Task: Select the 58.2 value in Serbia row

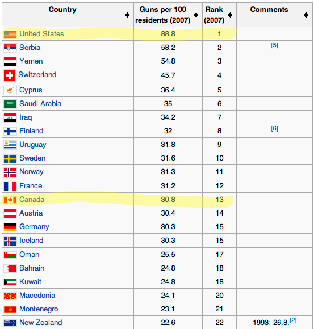Action: pos(168,48)
